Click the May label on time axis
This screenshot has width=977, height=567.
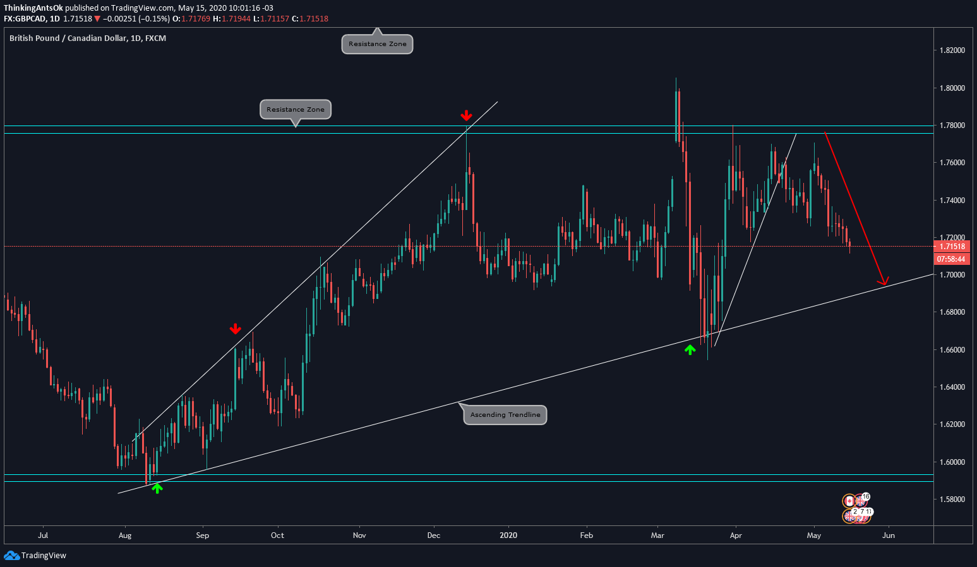tap(814, 535)
